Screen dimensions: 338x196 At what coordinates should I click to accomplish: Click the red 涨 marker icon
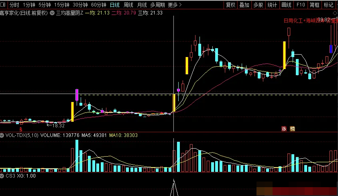pyautogui.click(x=284, y=129)
